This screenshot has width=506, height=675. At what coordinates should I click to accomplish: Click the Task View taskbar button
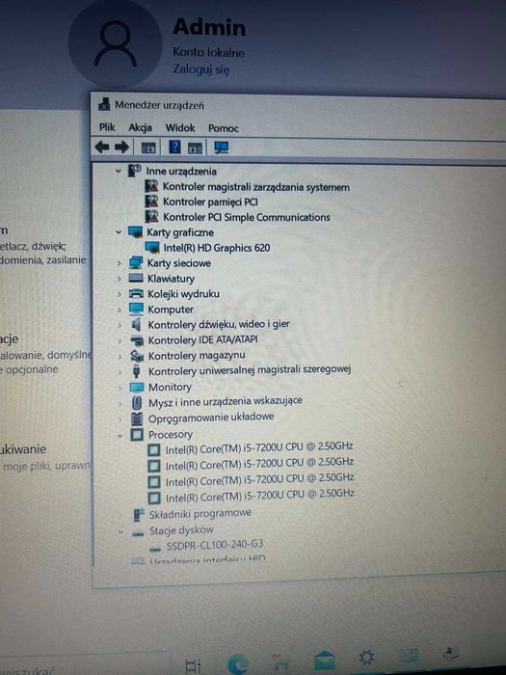tap(193, 666)
